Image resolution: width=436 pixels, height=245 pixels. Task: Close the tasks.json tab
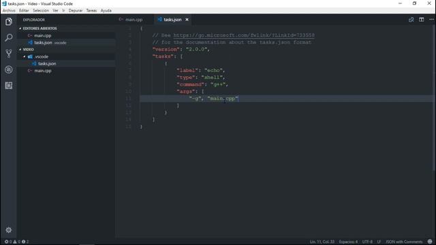(187, 20)
